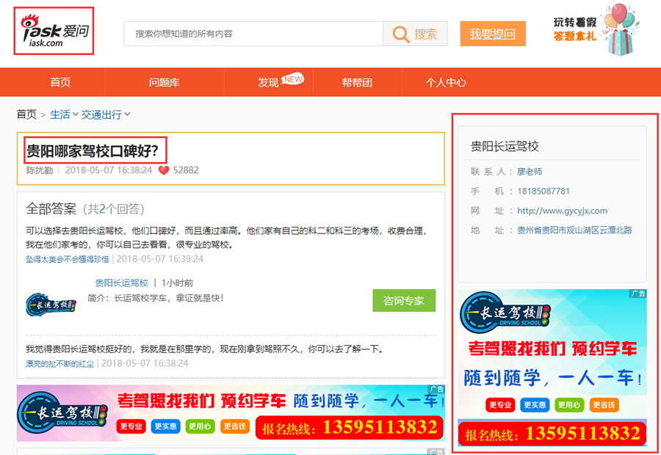Click the iask 爱问 logo

tap(54, 31)
